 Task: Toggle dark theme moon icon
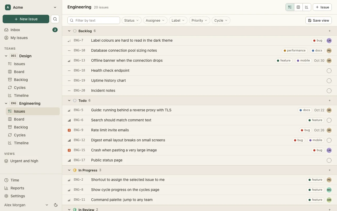pos(56,205)
